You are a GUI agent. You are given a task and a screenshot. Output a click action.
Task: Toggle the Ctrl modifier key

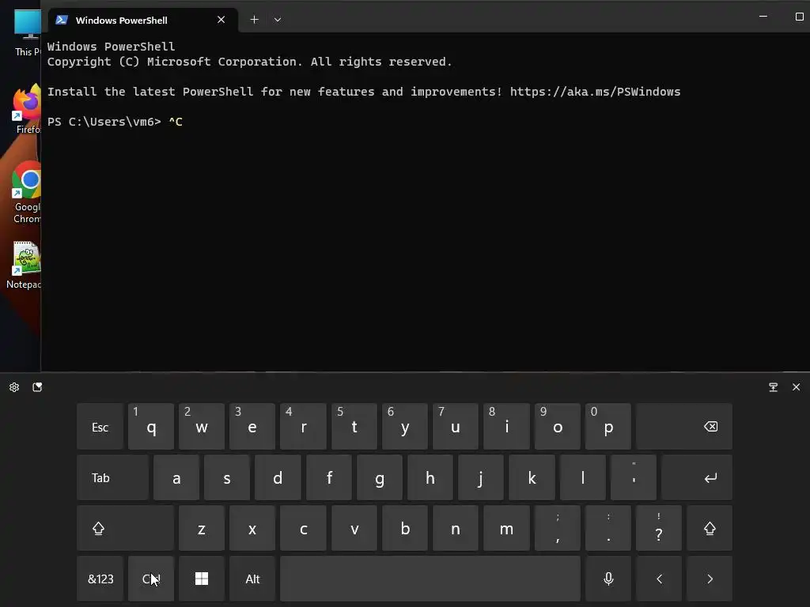151,579
